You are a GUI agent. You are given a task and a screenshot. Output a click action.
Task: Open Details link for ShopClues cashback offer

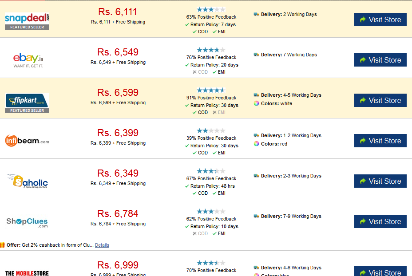pos(102,245)
